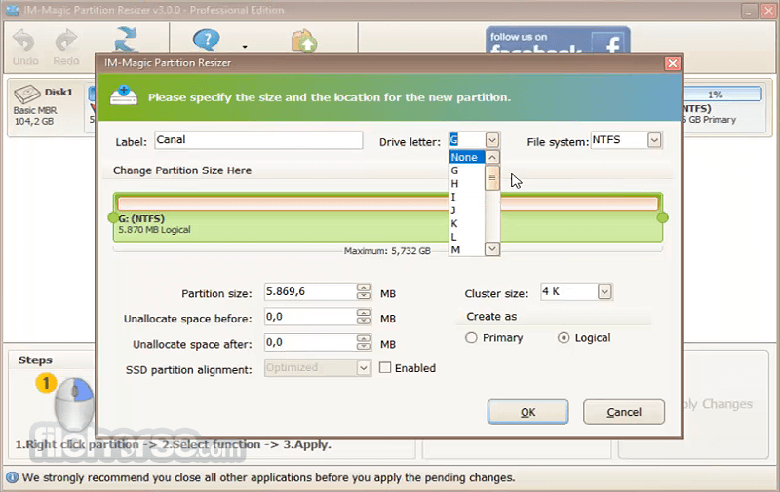This screenshot has height=492, width=780.
Task: Click the left green partition resize handle
Action: [112, 217]
